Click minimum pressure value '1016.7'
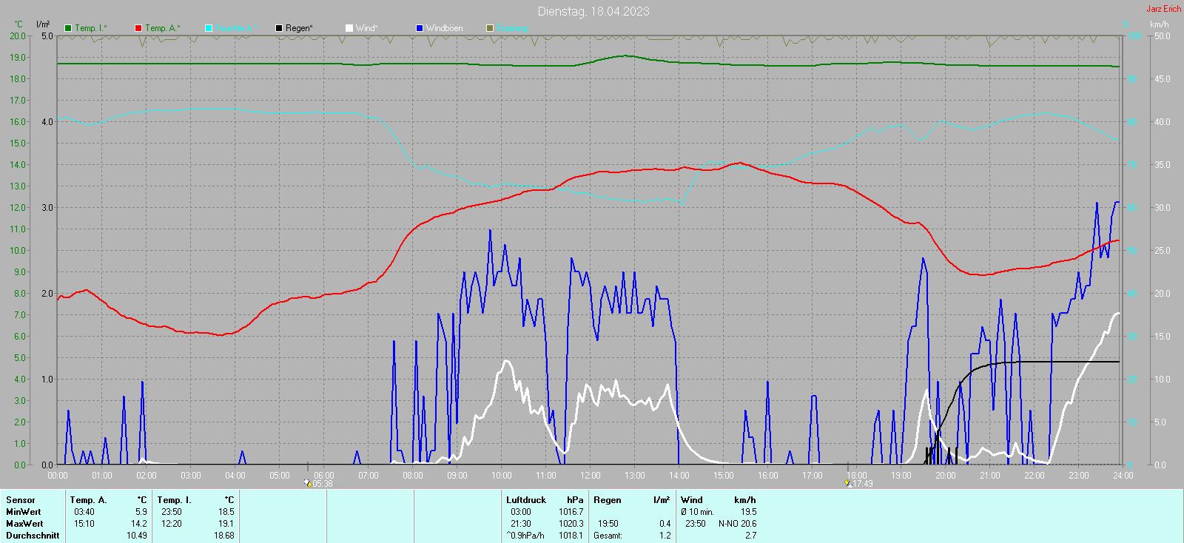1184x543 pixels. click(571, 512)
